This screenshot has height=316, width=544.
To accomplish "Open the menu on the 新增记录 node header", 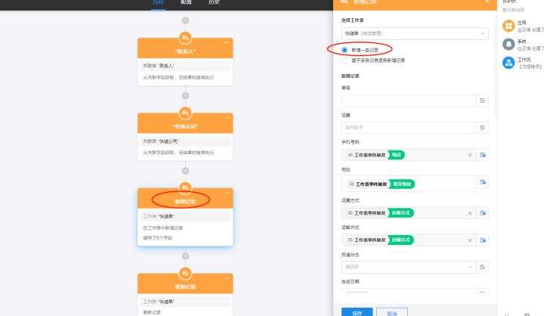I will pos(227,193).
